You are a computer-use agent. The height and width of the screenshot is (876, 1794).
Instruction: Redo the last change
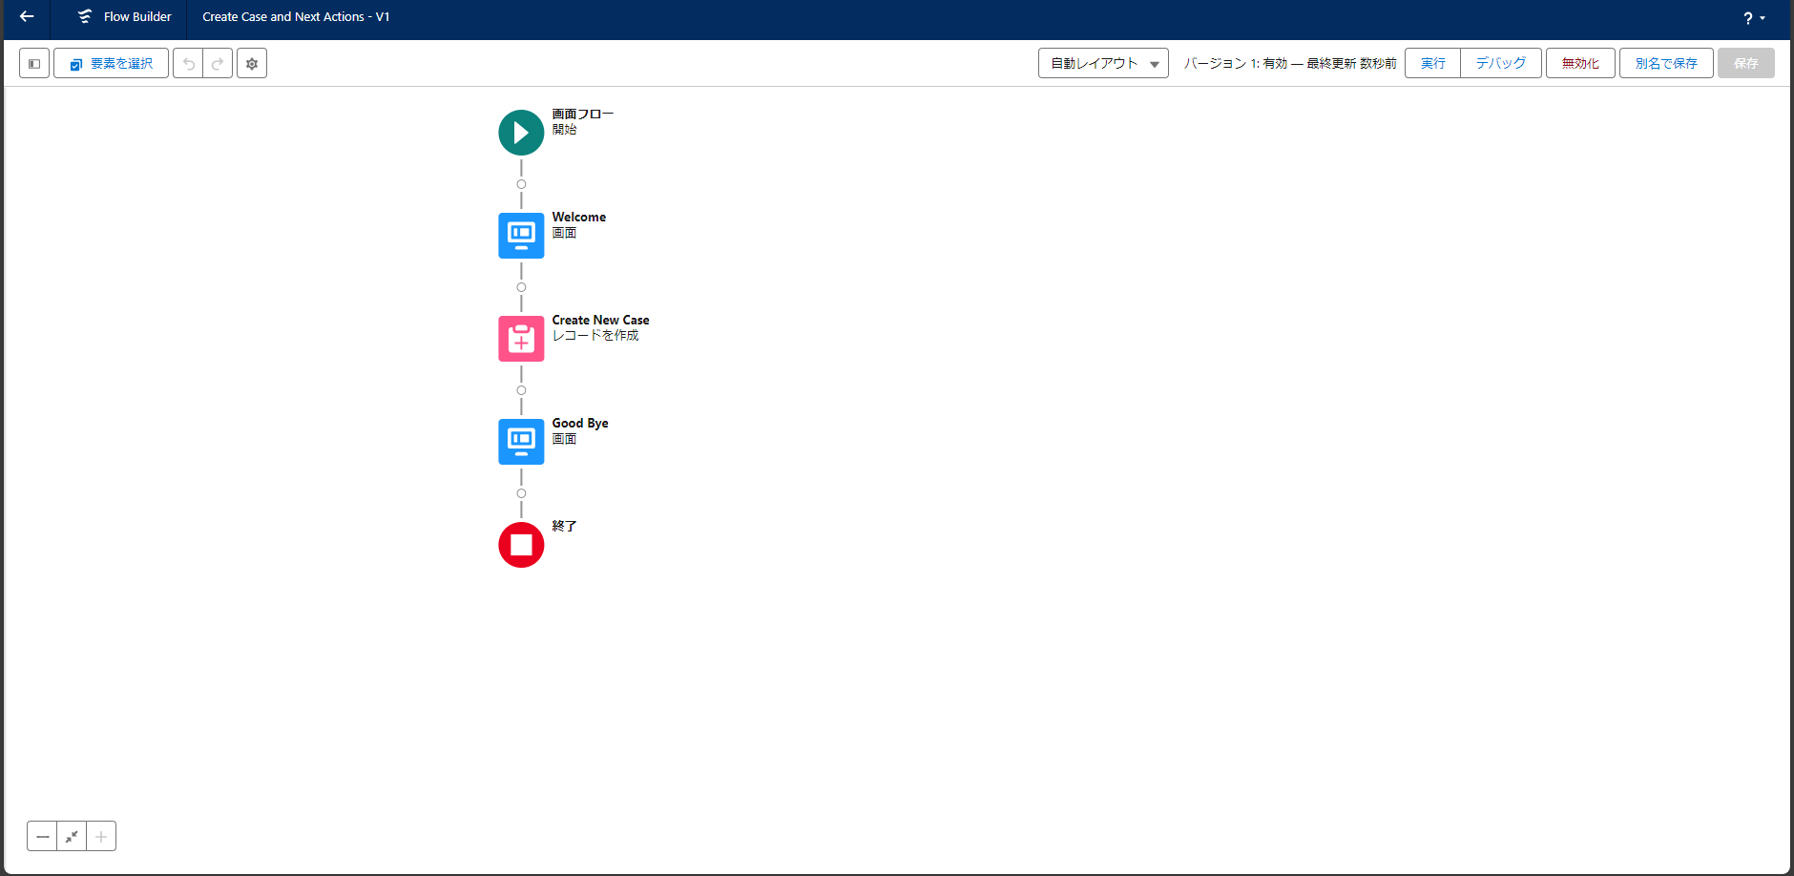click(218, 63)
